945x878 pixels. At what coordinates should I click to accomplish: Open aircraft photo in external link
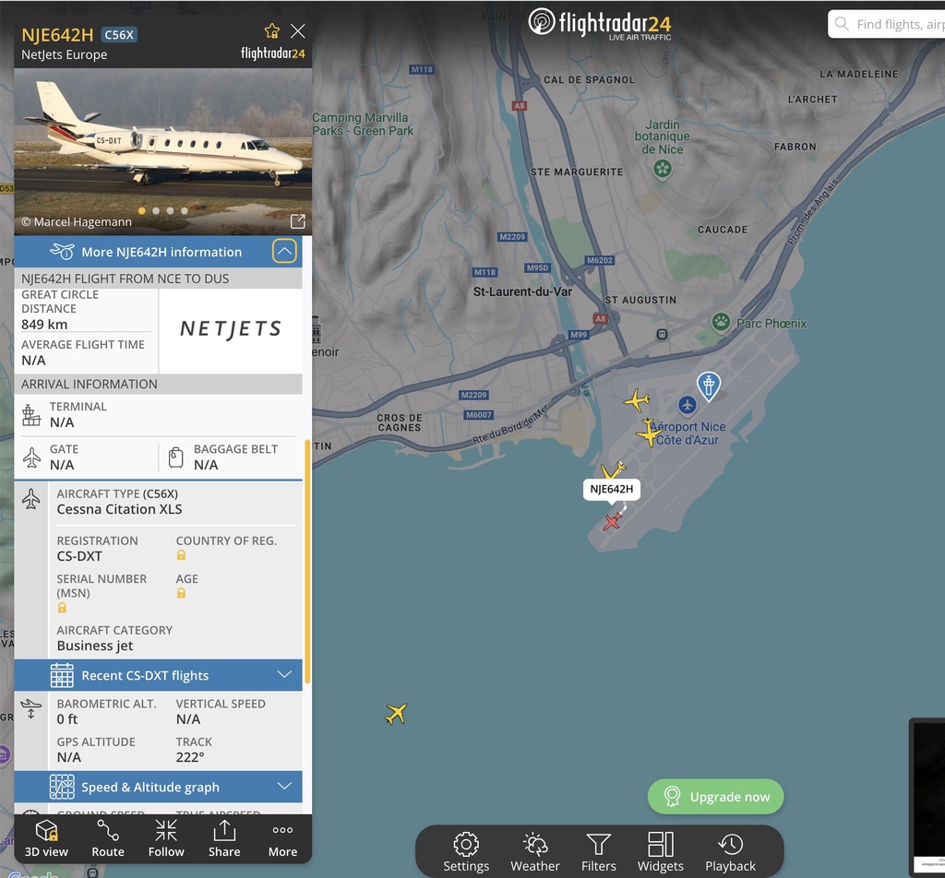click(x=298, y=221)
